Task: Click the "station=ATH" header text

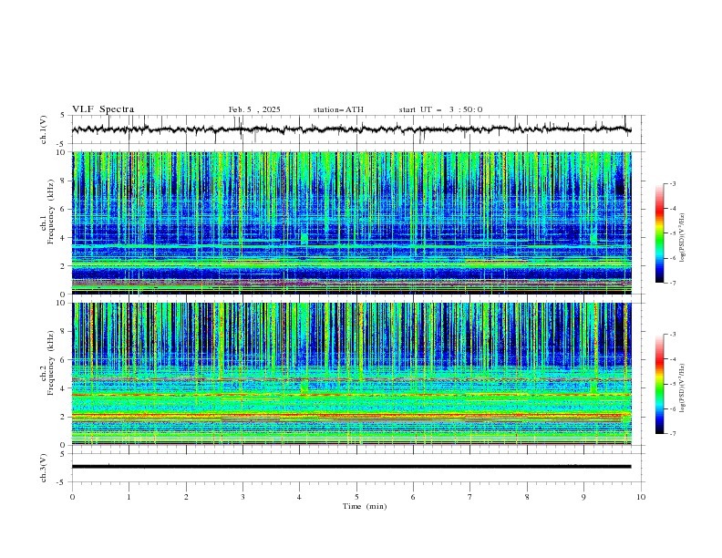Action: (x=338, y=109)
